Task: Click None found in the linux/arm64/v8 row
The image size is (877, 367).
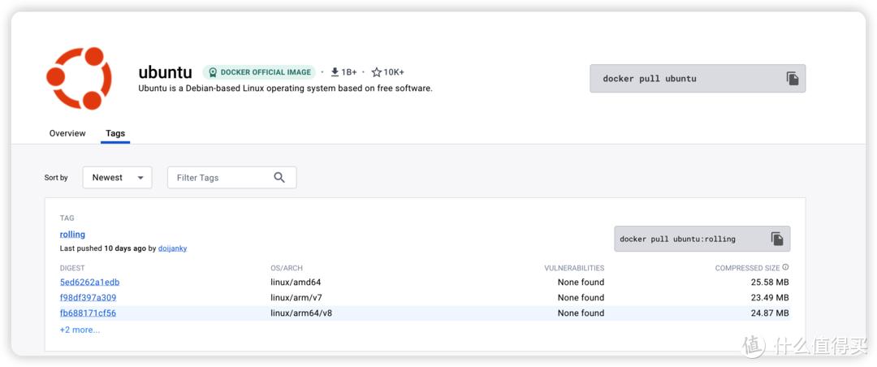Action: (x=581, y=313)
